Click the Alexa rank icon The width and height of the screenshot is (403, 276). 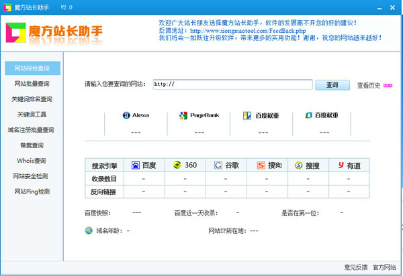click(x=126, y=115)
